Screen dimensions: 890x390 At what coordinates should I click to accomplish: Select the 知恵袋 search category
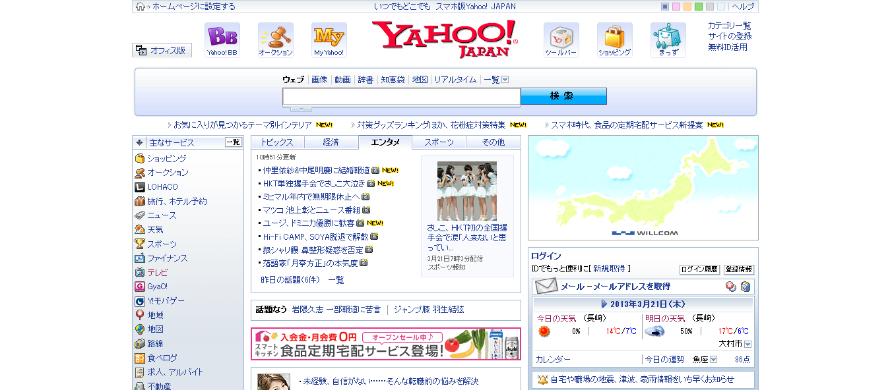click(x=393, y=80)
